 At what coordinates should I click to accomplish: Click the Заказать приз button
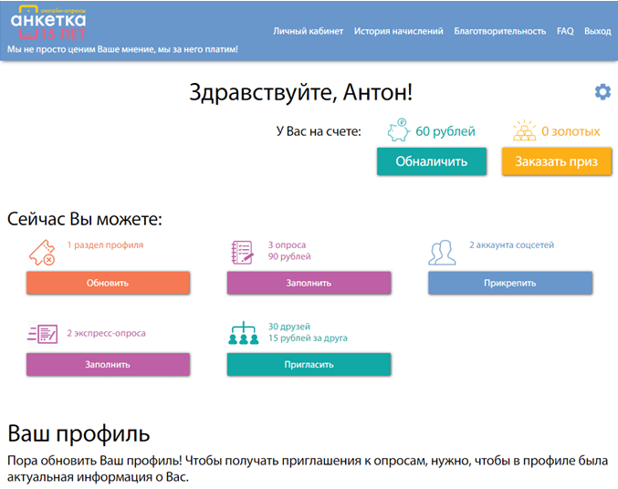557,161
